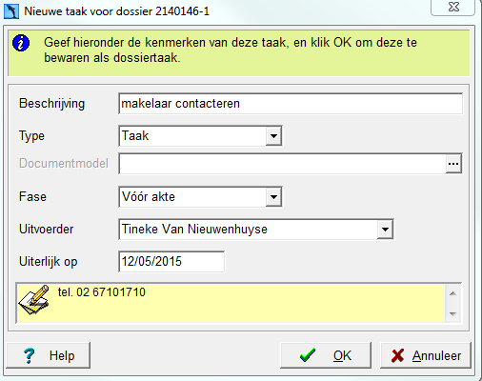The height and width of the screenshot is (381, 482).
Task: Expand the Type dropdown showing Taak
Action: [x=273, y=136]
